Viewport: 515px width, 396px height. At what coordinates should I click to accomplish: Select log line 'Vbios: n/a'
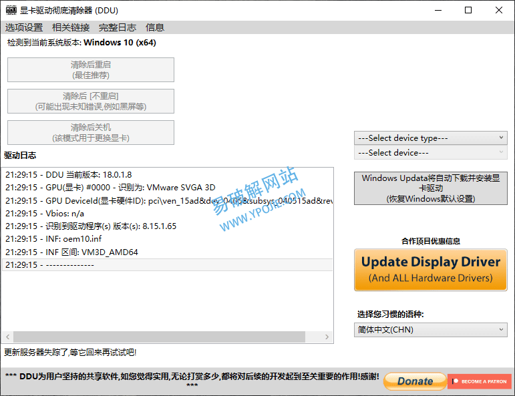[x=168, y=214]
